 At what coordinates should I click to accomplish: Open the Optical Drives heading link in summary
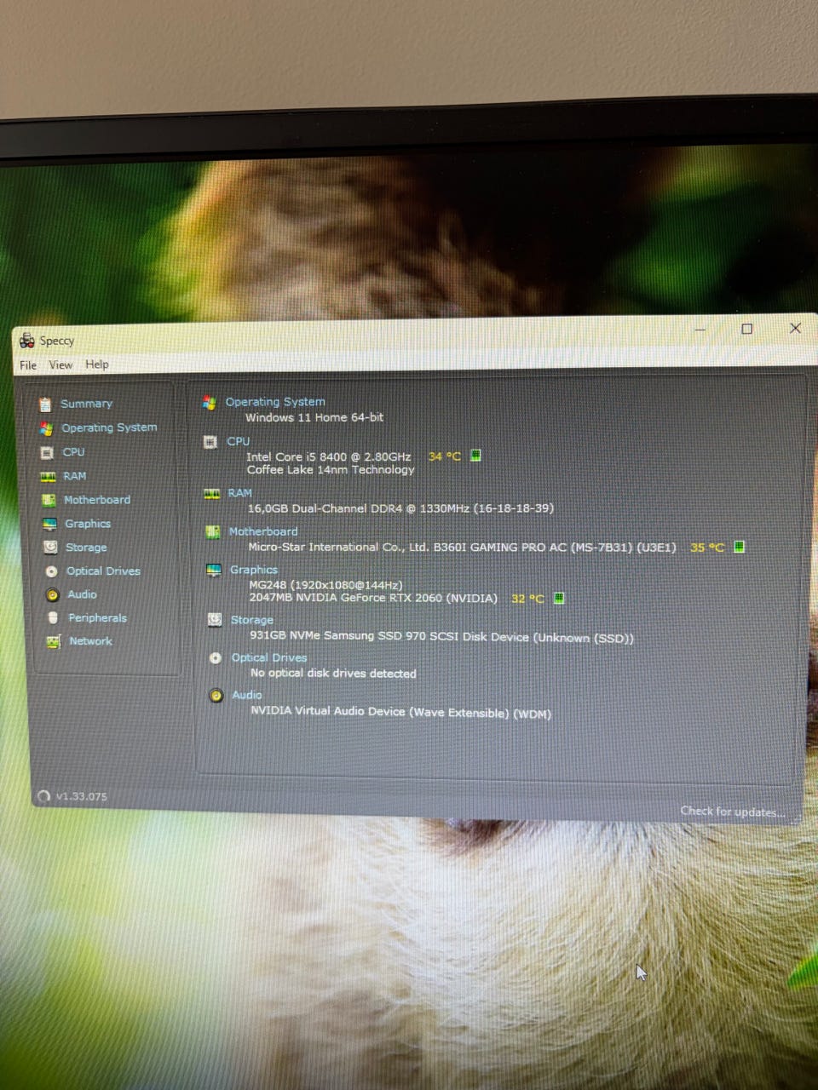pos(268,657)
